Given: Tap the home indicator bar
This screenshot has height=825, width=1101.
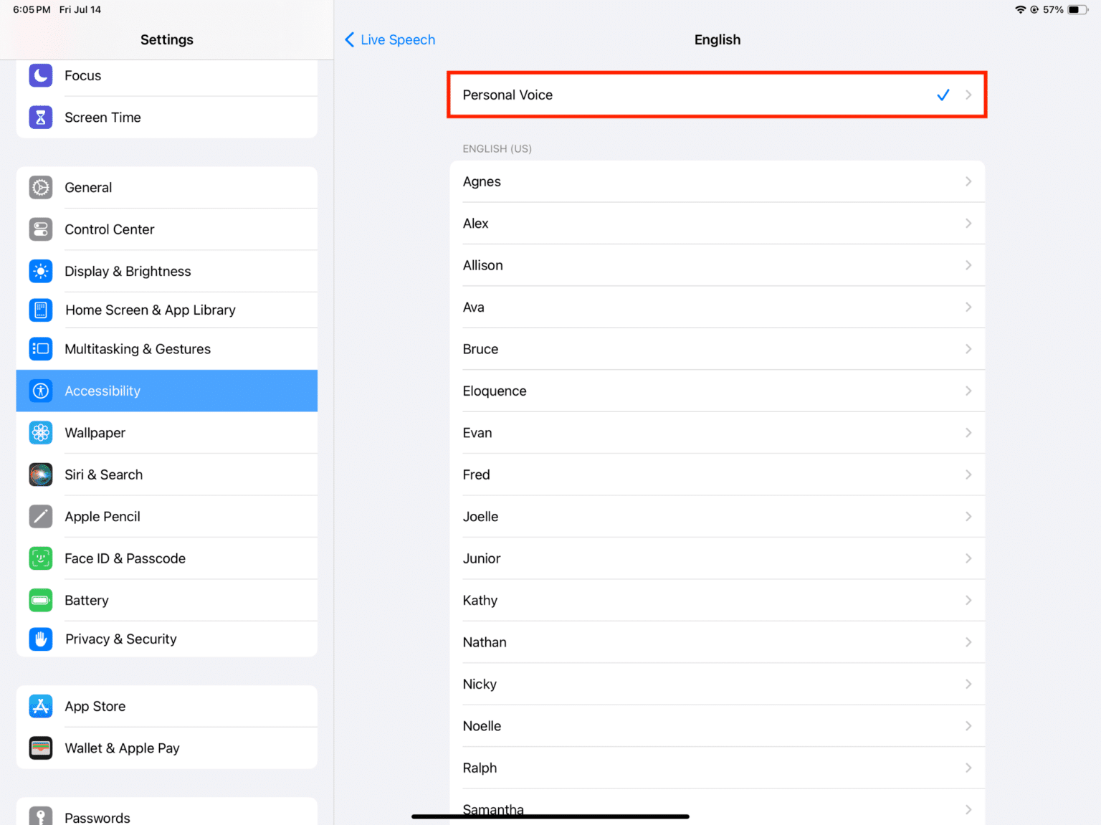Looking at the screenshot, I should tap(550, 816).
